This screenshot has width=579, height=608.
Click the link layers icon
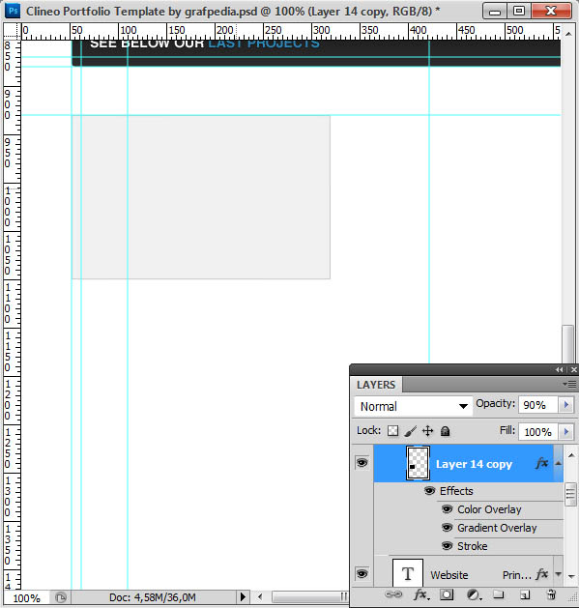coord(393,594)
